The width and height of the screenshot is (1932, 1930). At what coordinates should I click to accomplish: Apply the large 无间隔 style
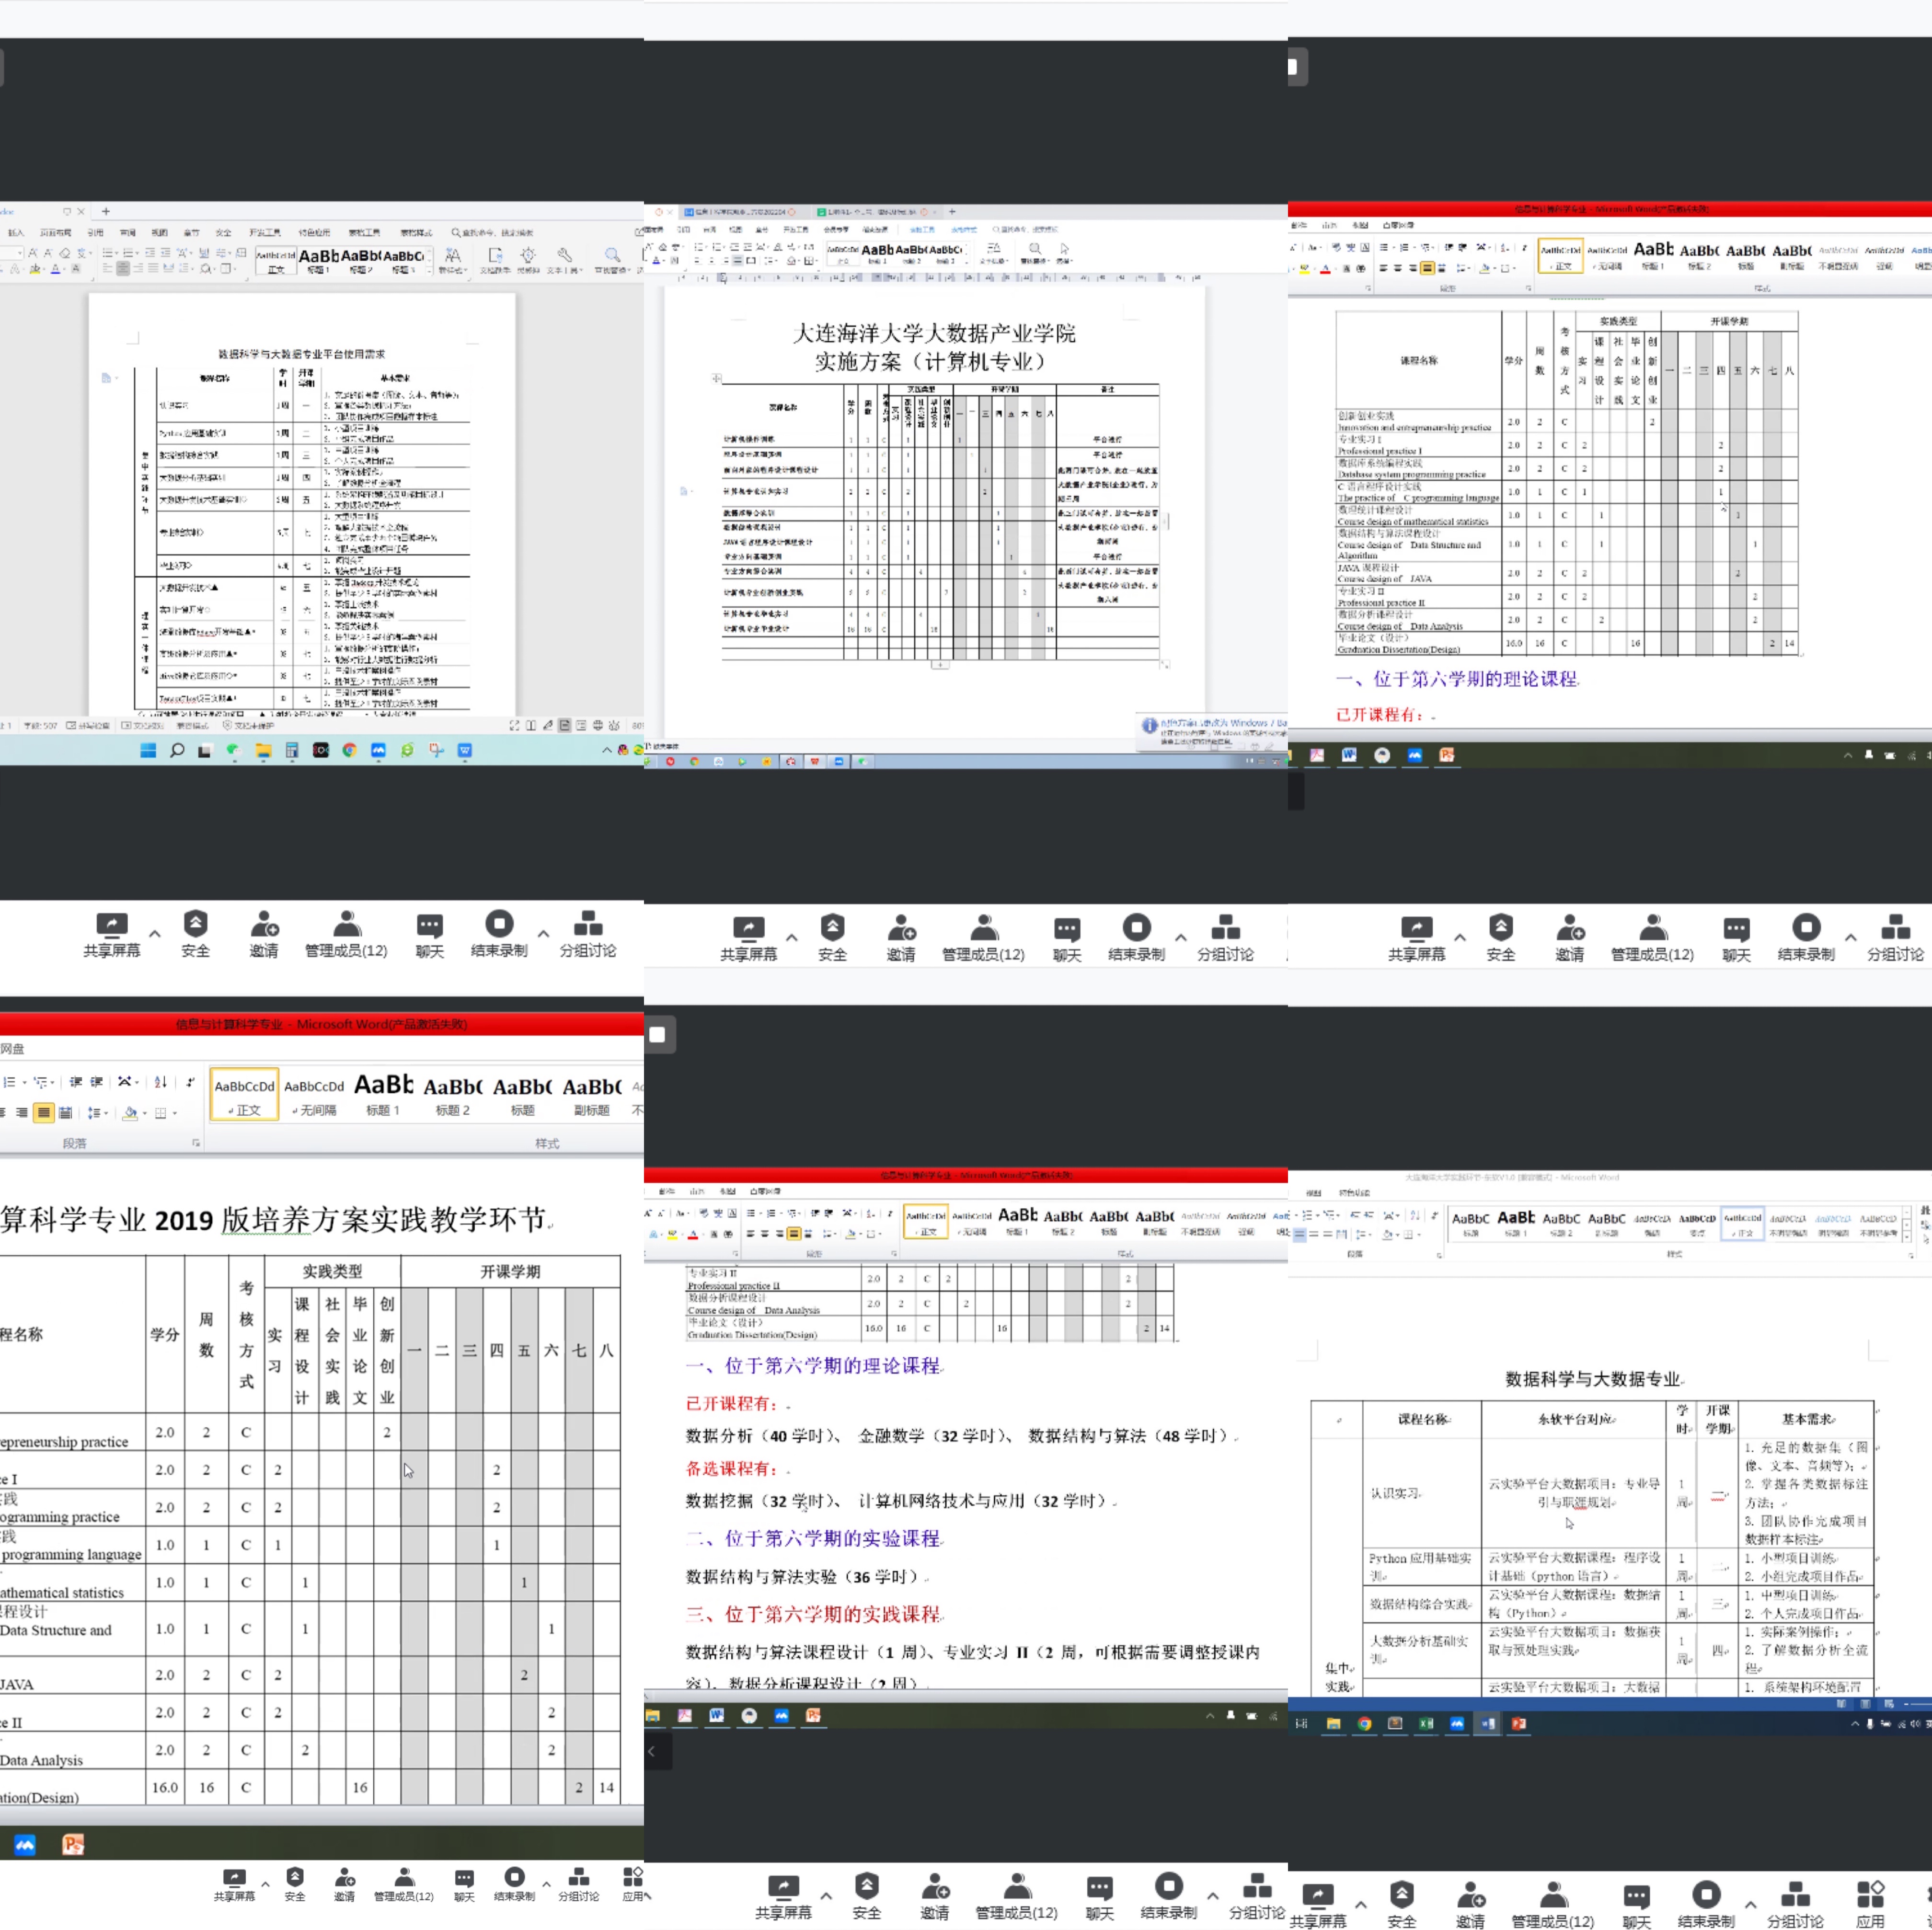pyautogui.click(x=314, y=1095)
